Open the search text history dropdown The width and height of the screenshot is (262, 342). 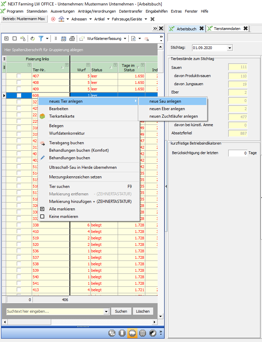point(106,311)
